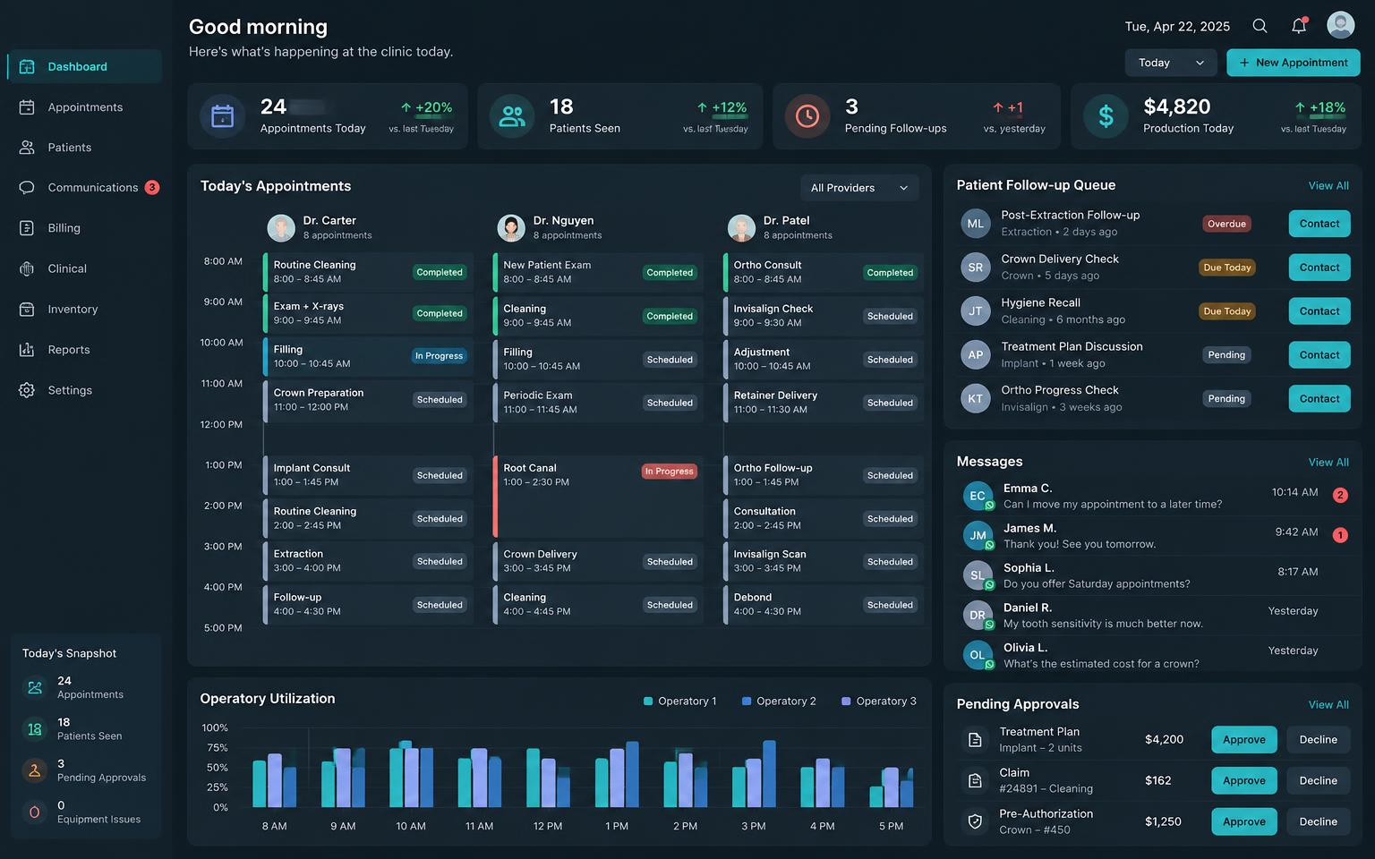Approve the Treatment Plan implant request

[x=1244, y=740]
